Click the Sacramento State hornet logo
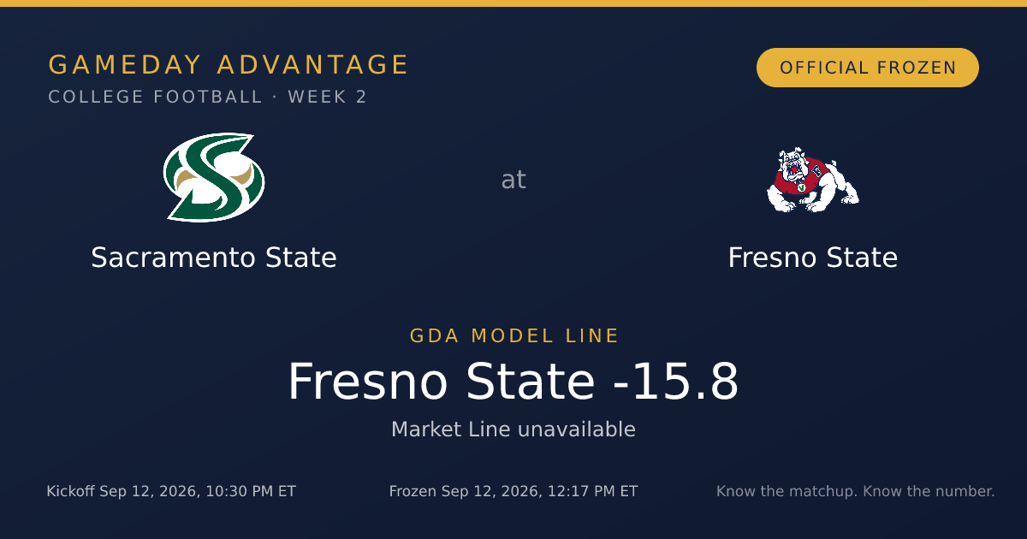The image size is (1027, 539). [x=214, y=177]
